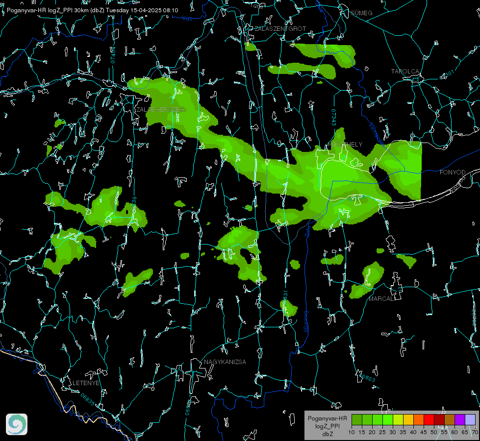Select the 25–30 dBZ bright green swatch
Viewport: 480px width, 441px height.
[388, 419]
